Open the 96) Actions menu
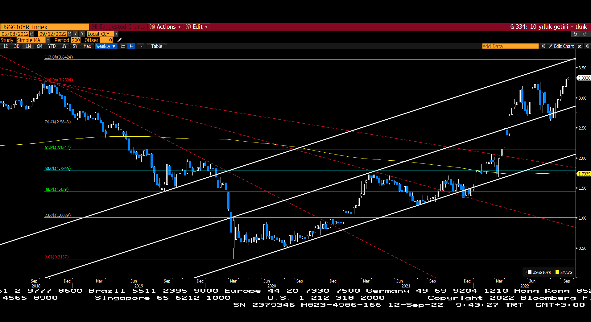The height and width of the screenshot is (322, 591). (165, 27)
